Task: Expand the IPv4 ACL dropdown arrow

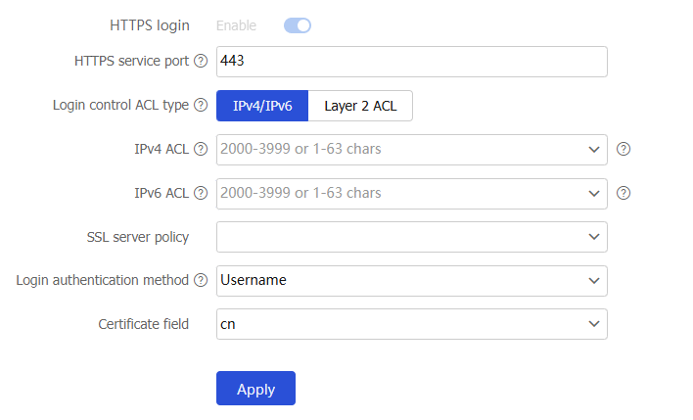Action: [x=594, y=150]
